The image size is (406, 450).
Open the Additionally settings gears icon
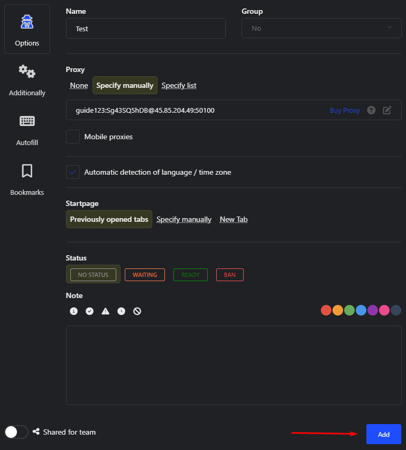[27, 71]
